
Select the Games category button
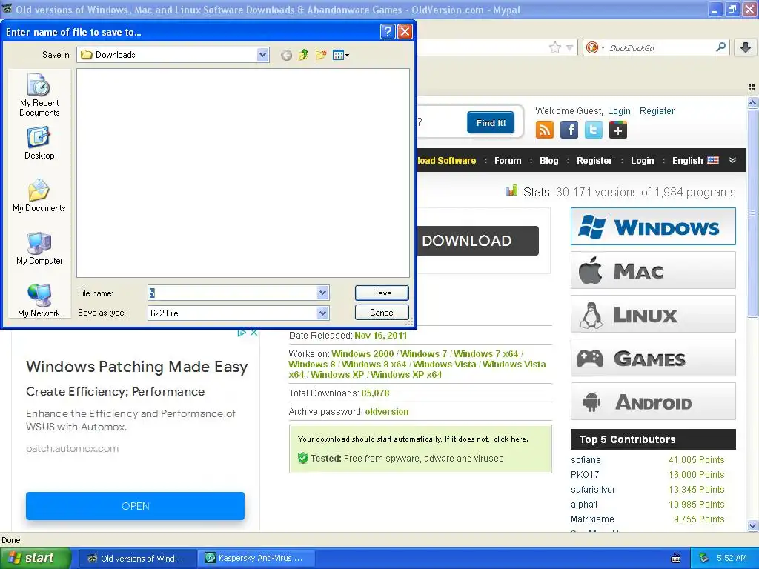pyautogui.click(x=653, y=358)
